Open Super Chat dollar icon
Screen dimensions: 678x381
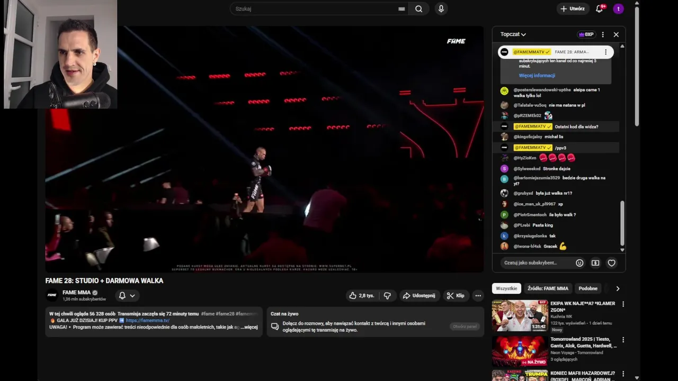(x=595, y=263)
